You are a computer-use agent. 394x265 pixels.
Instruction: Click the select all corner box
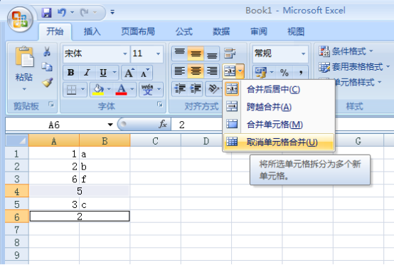click(x=17, y=140)
